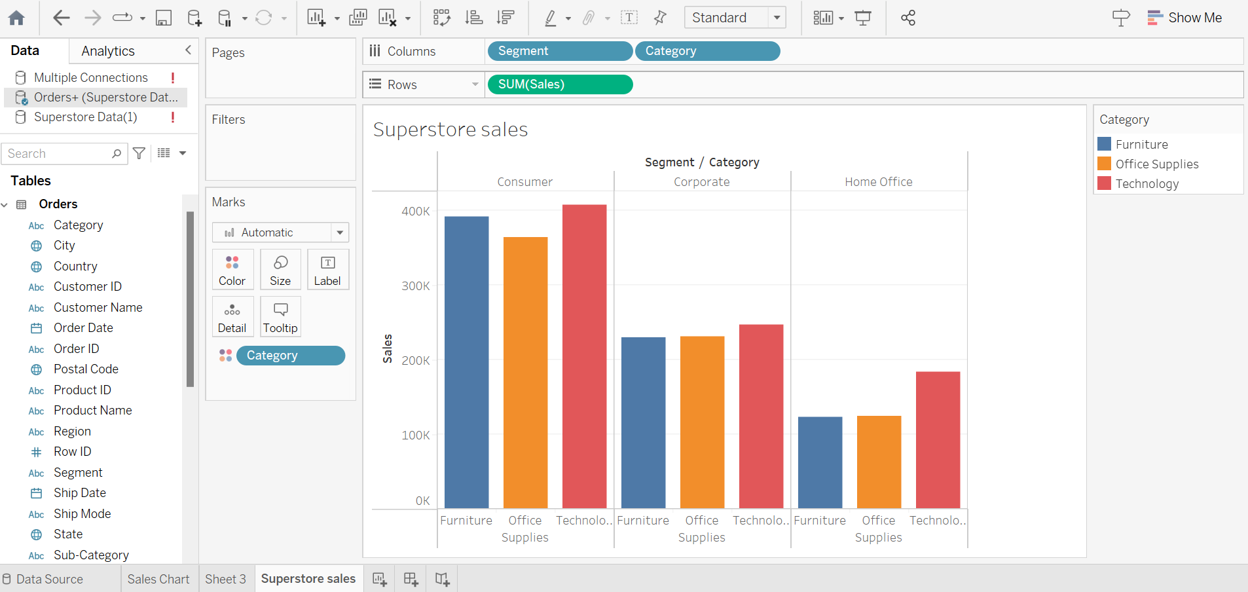1248x592 pixels.
Task: Click the Undo back arrow
Action: (61, 18)
